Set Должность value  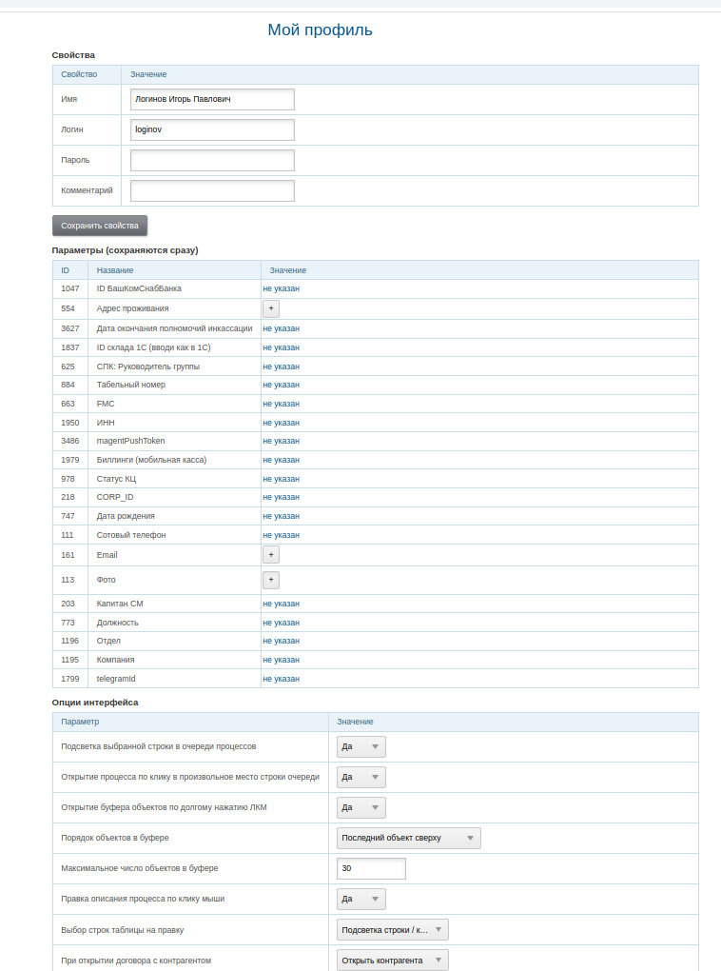[281, 623]
